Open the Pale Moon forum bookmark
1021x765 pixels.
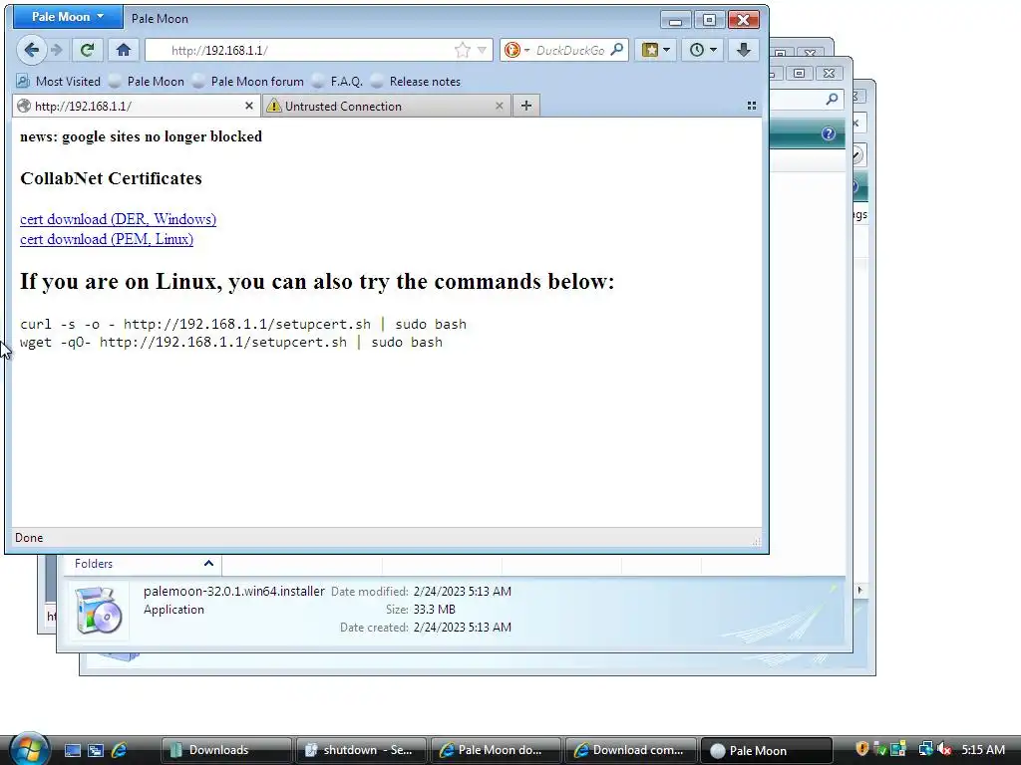tap(248, 82)
